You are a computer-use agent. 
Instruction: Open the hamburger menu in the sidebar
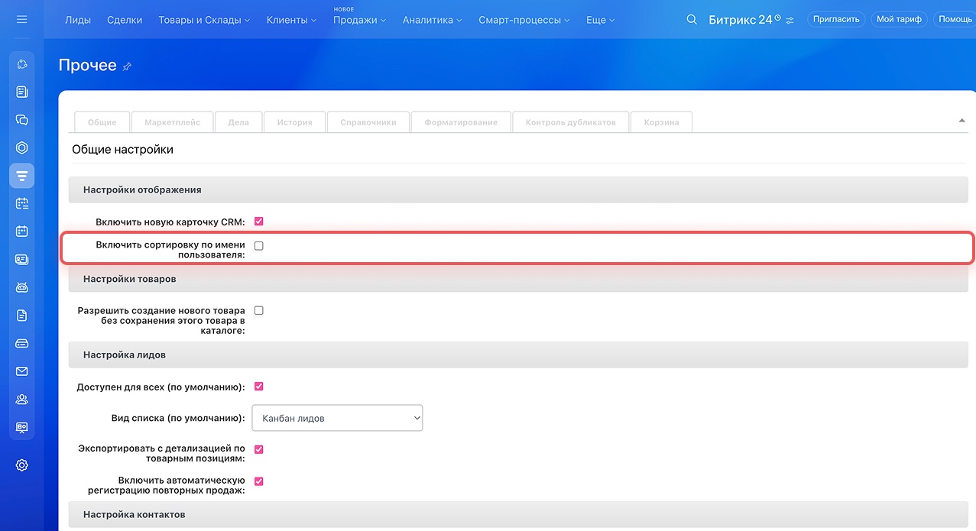click(x=21, y=19)
